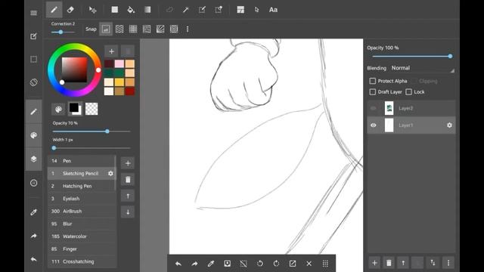
Task: Adjust the layer Opacity slider
Action: 411,57
